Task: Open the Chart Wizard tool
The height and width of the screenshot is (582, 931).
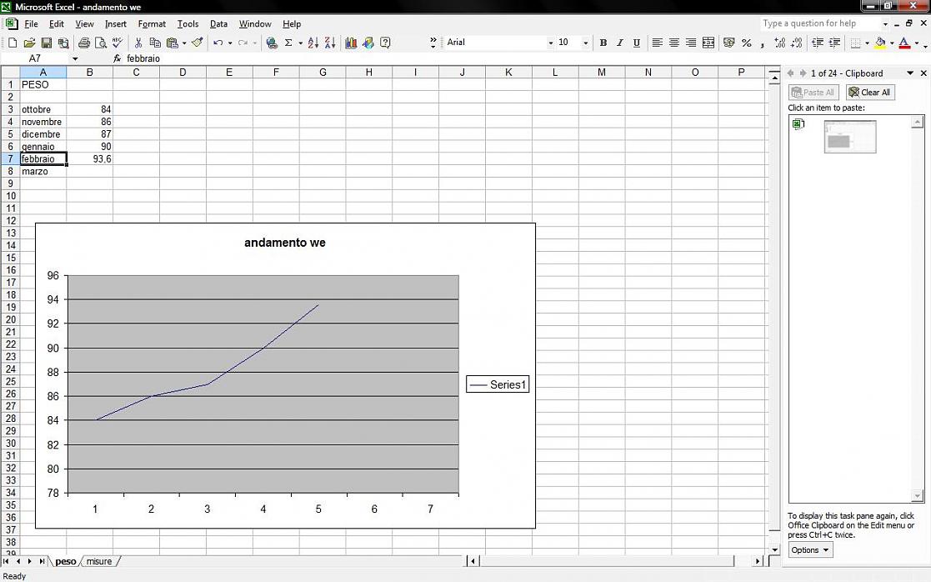Action: (351, 43)
